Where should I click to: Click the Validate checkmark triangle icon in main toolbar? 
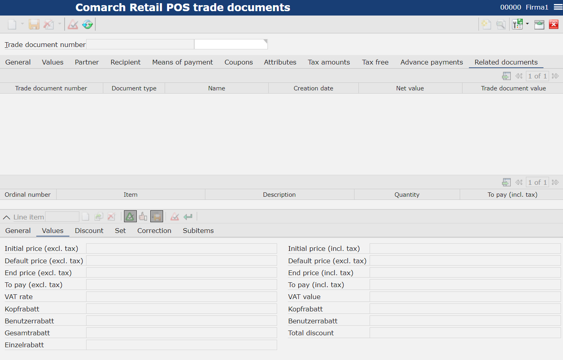[x=73, y=25]
